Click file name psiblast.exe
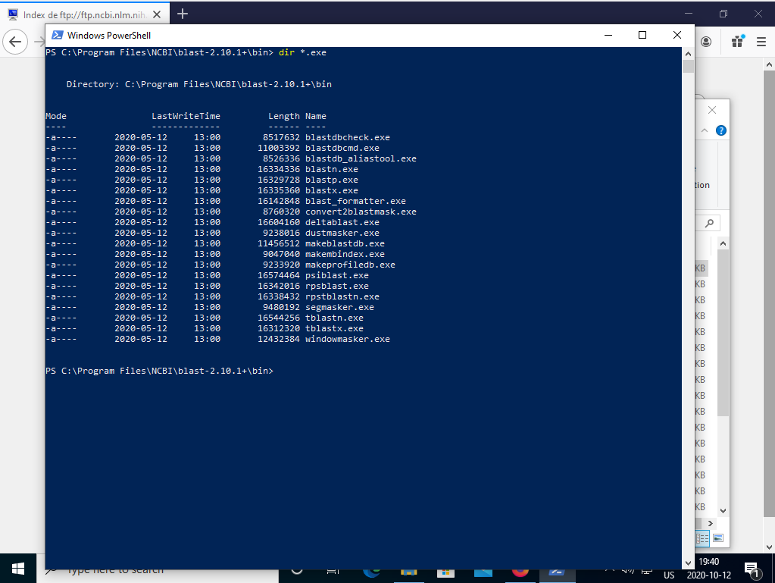Viewport: 775px width, 583px height. coord(337,275)
